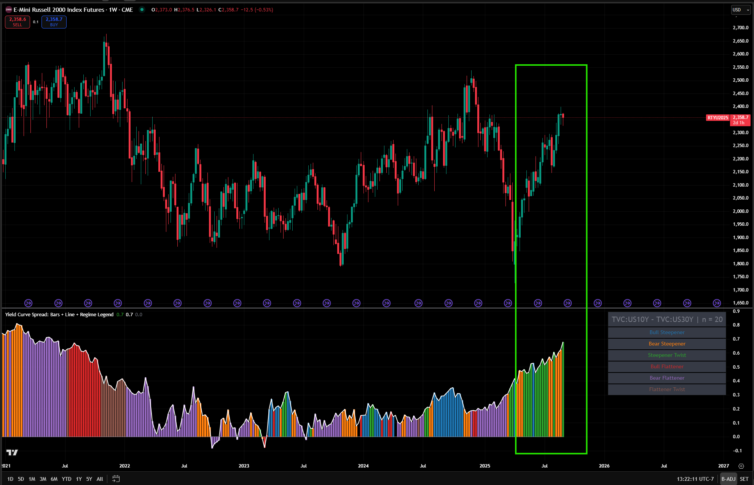The image size is (754, 485).
Task: Click the Russell 2000 symbol logo icon
Action: (x=9, y=10)
